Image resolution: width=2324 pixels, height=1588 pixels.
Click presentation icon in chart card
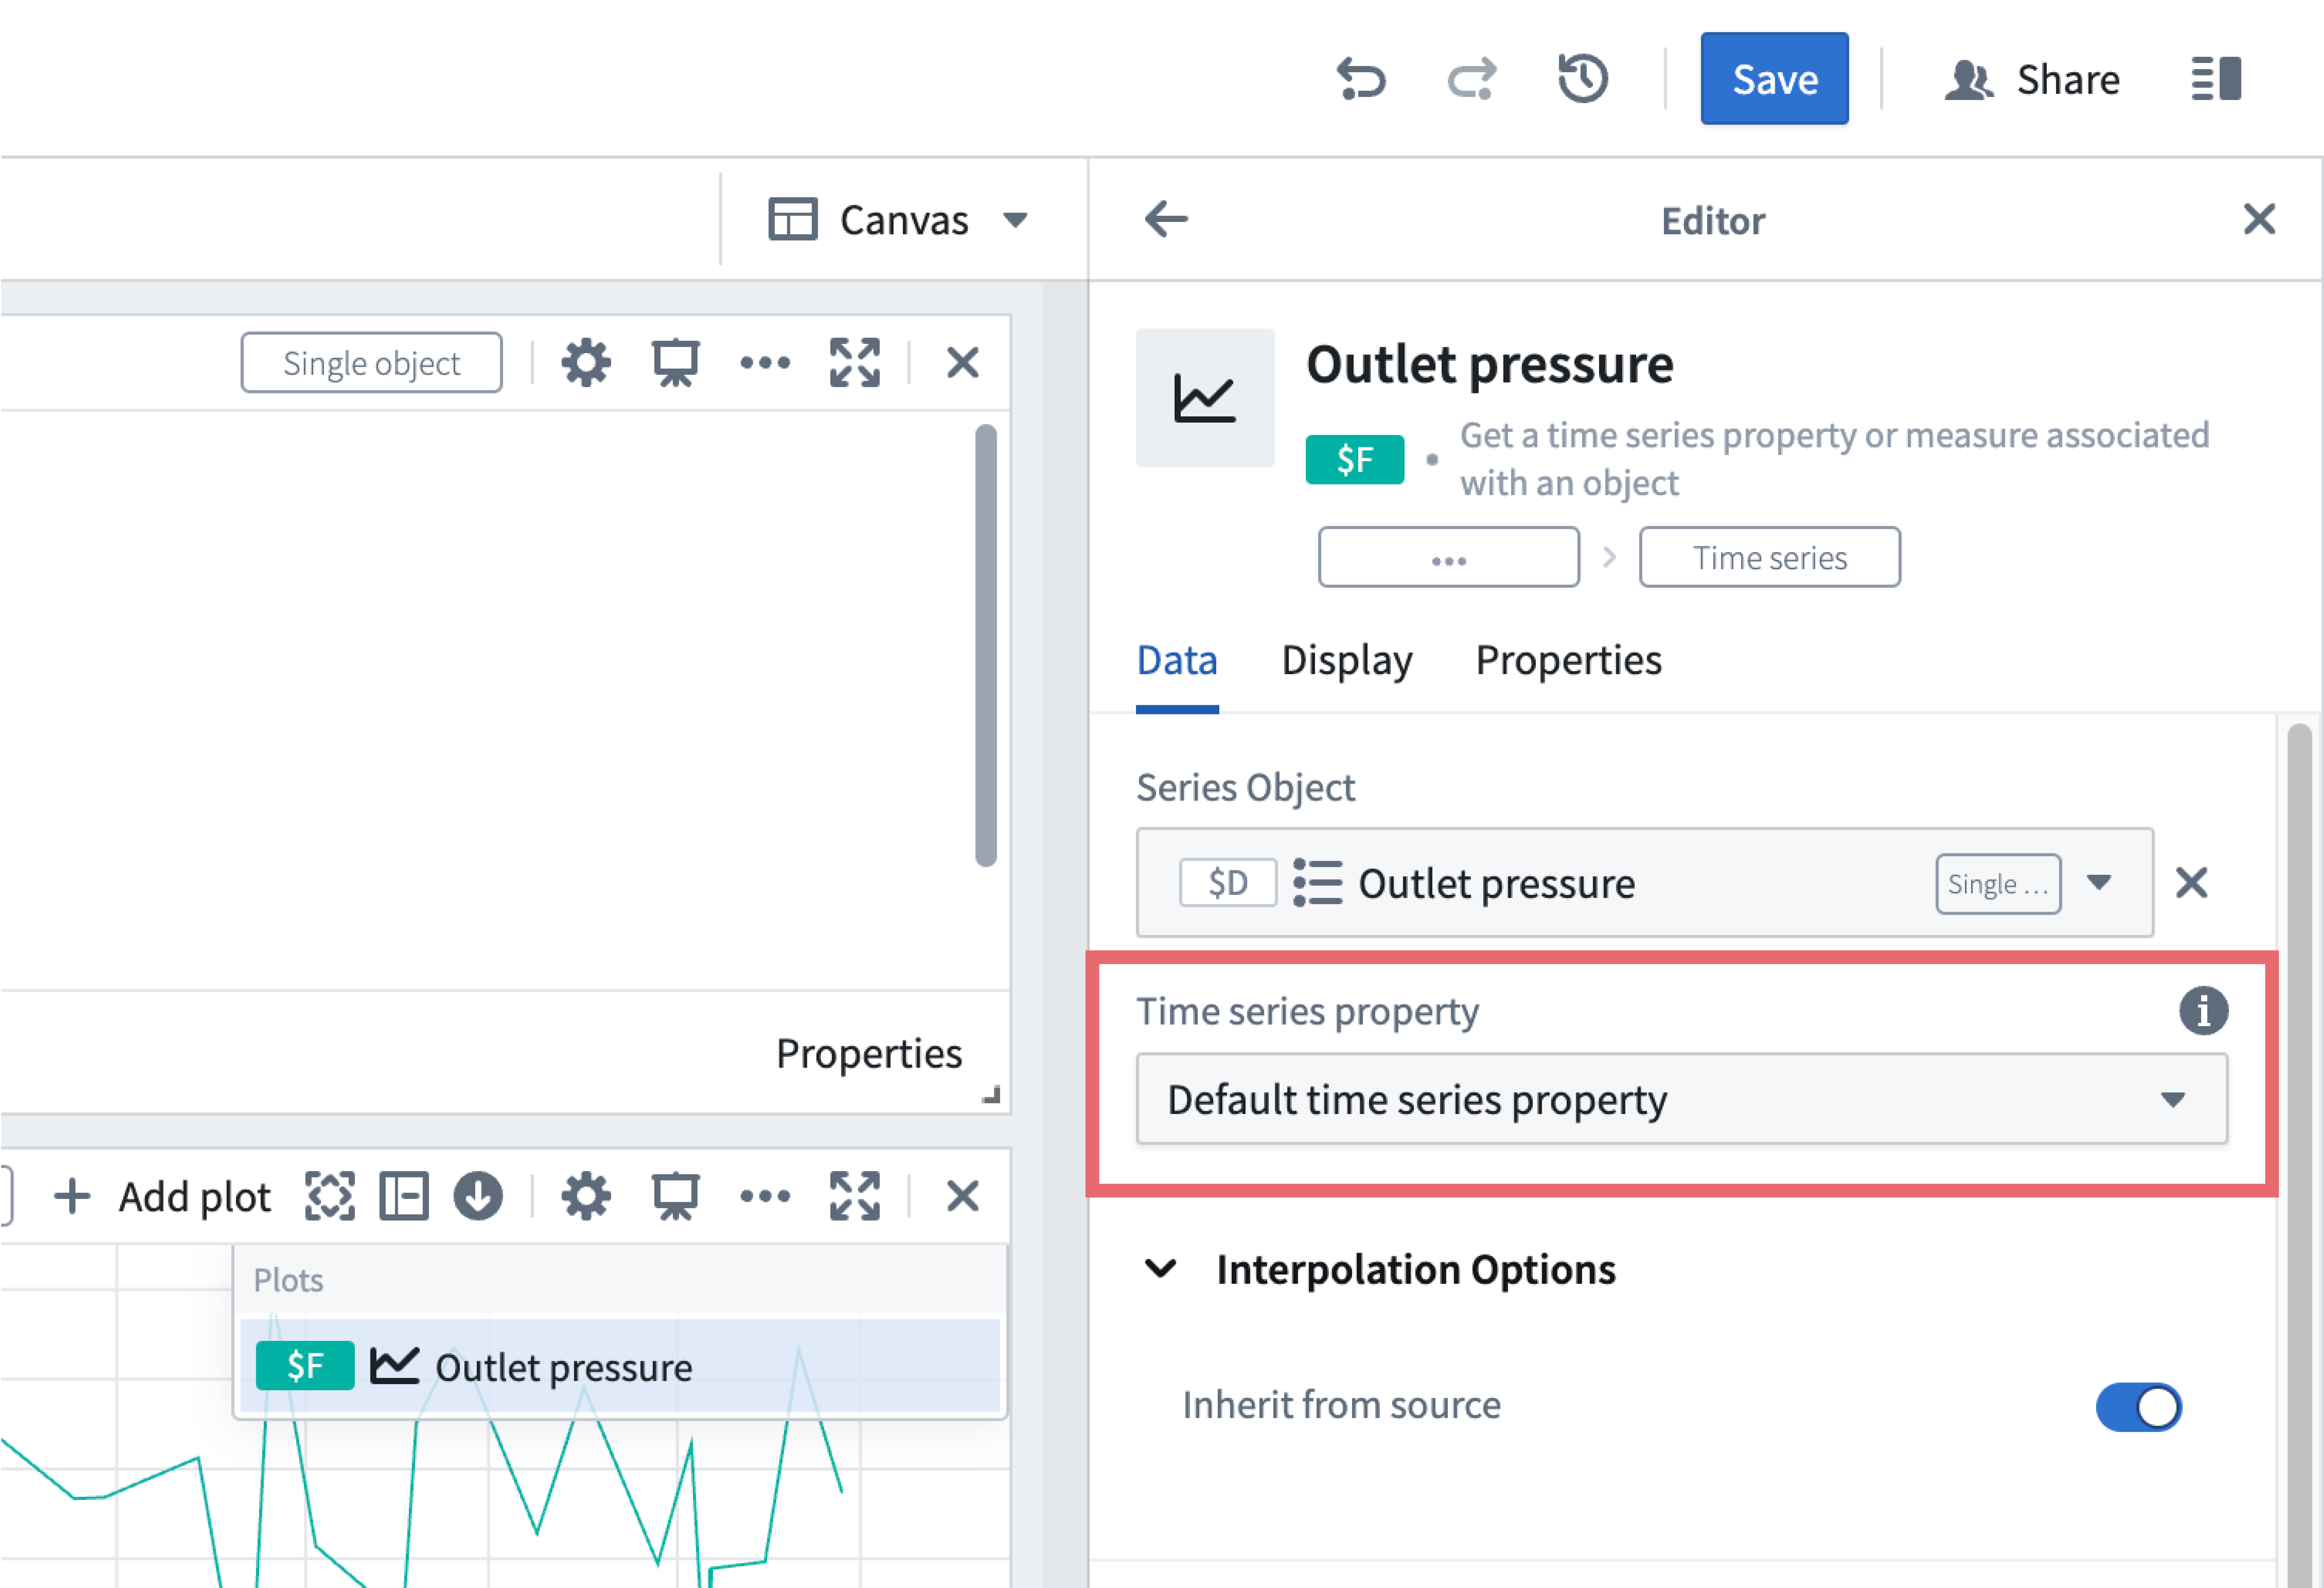point(676,1196)
